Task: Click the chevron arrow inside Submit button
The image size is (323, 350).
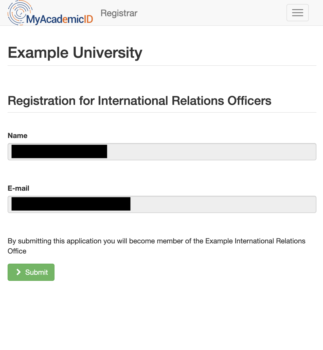Action: point(19,272)
